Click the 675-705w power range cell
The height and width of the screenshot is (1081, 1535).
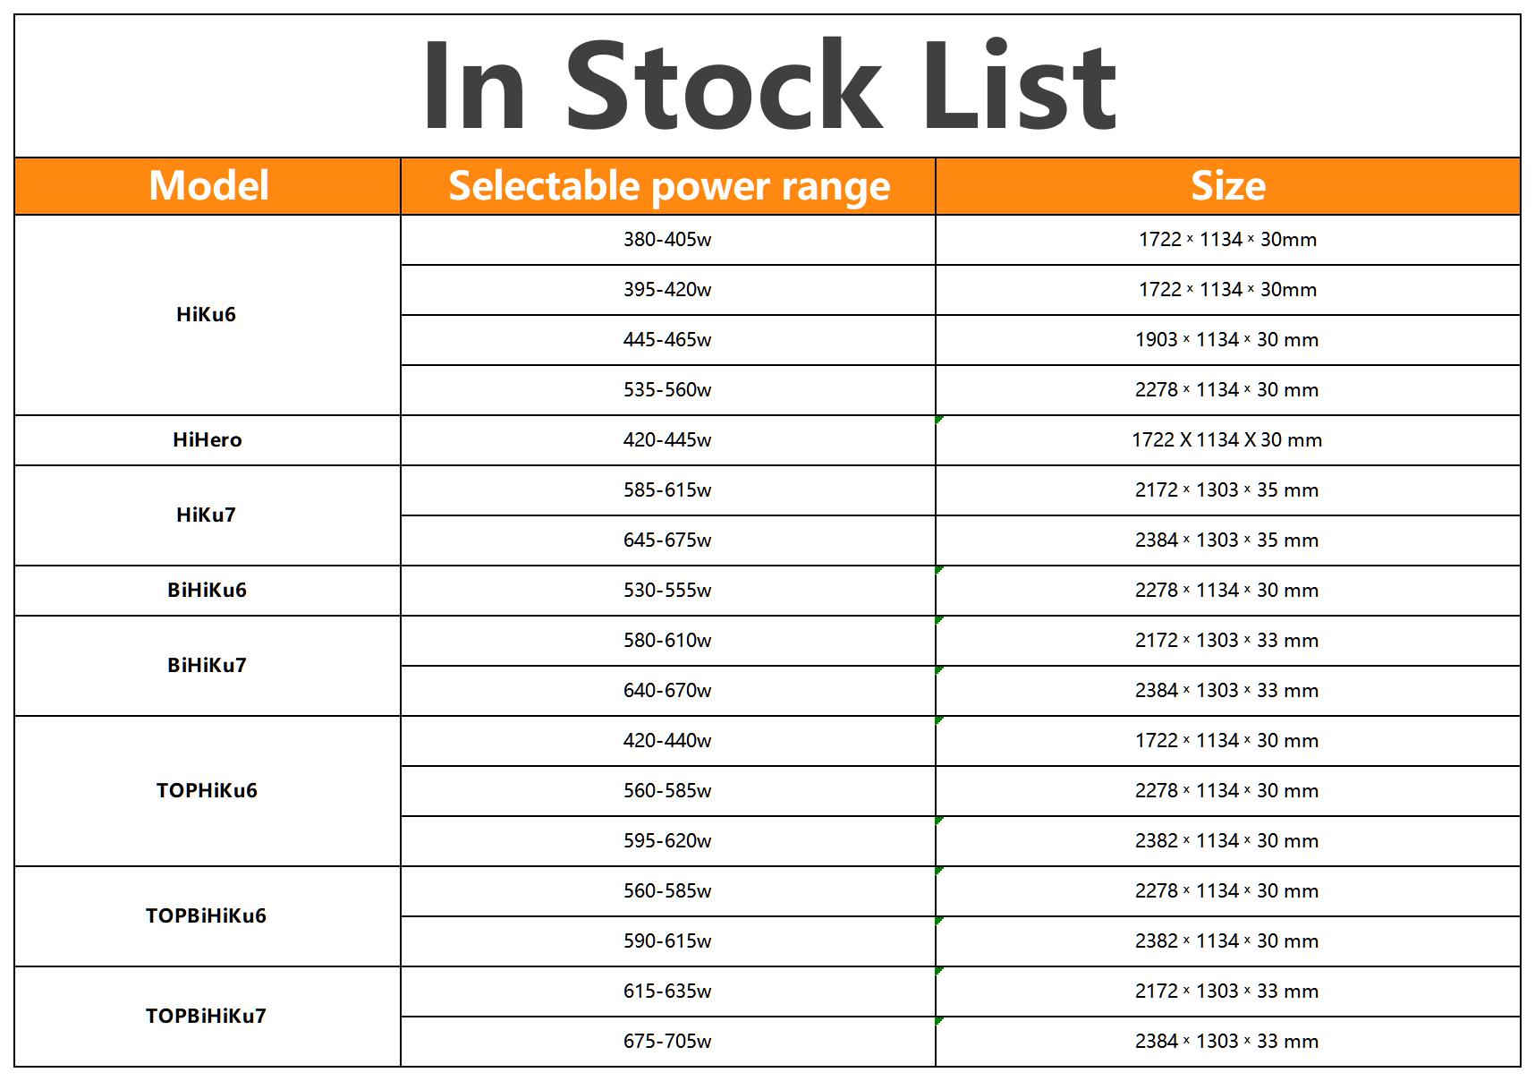(667, 1041)
